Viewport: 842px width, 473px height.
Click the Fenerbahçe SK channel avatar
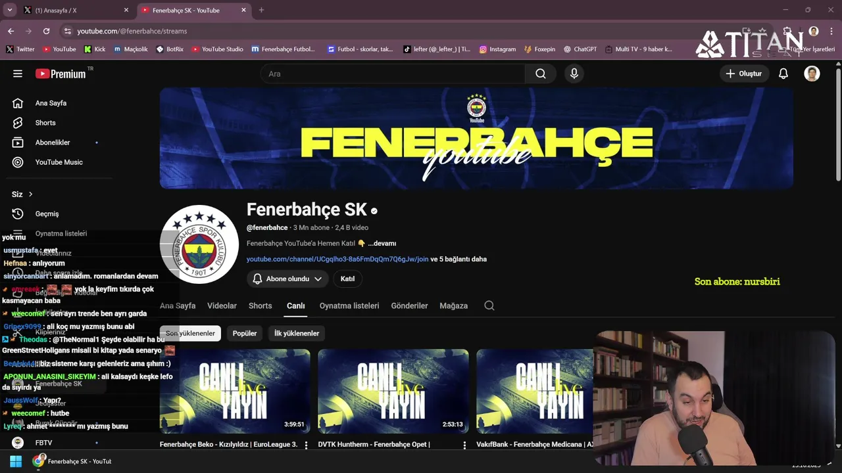click(199, 244)
